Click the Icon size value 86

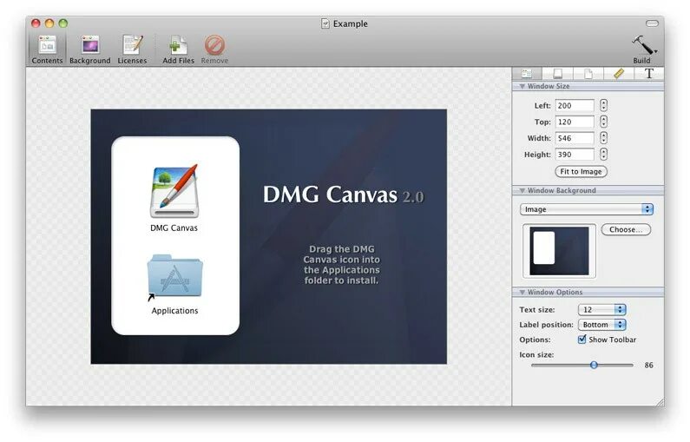648,365
